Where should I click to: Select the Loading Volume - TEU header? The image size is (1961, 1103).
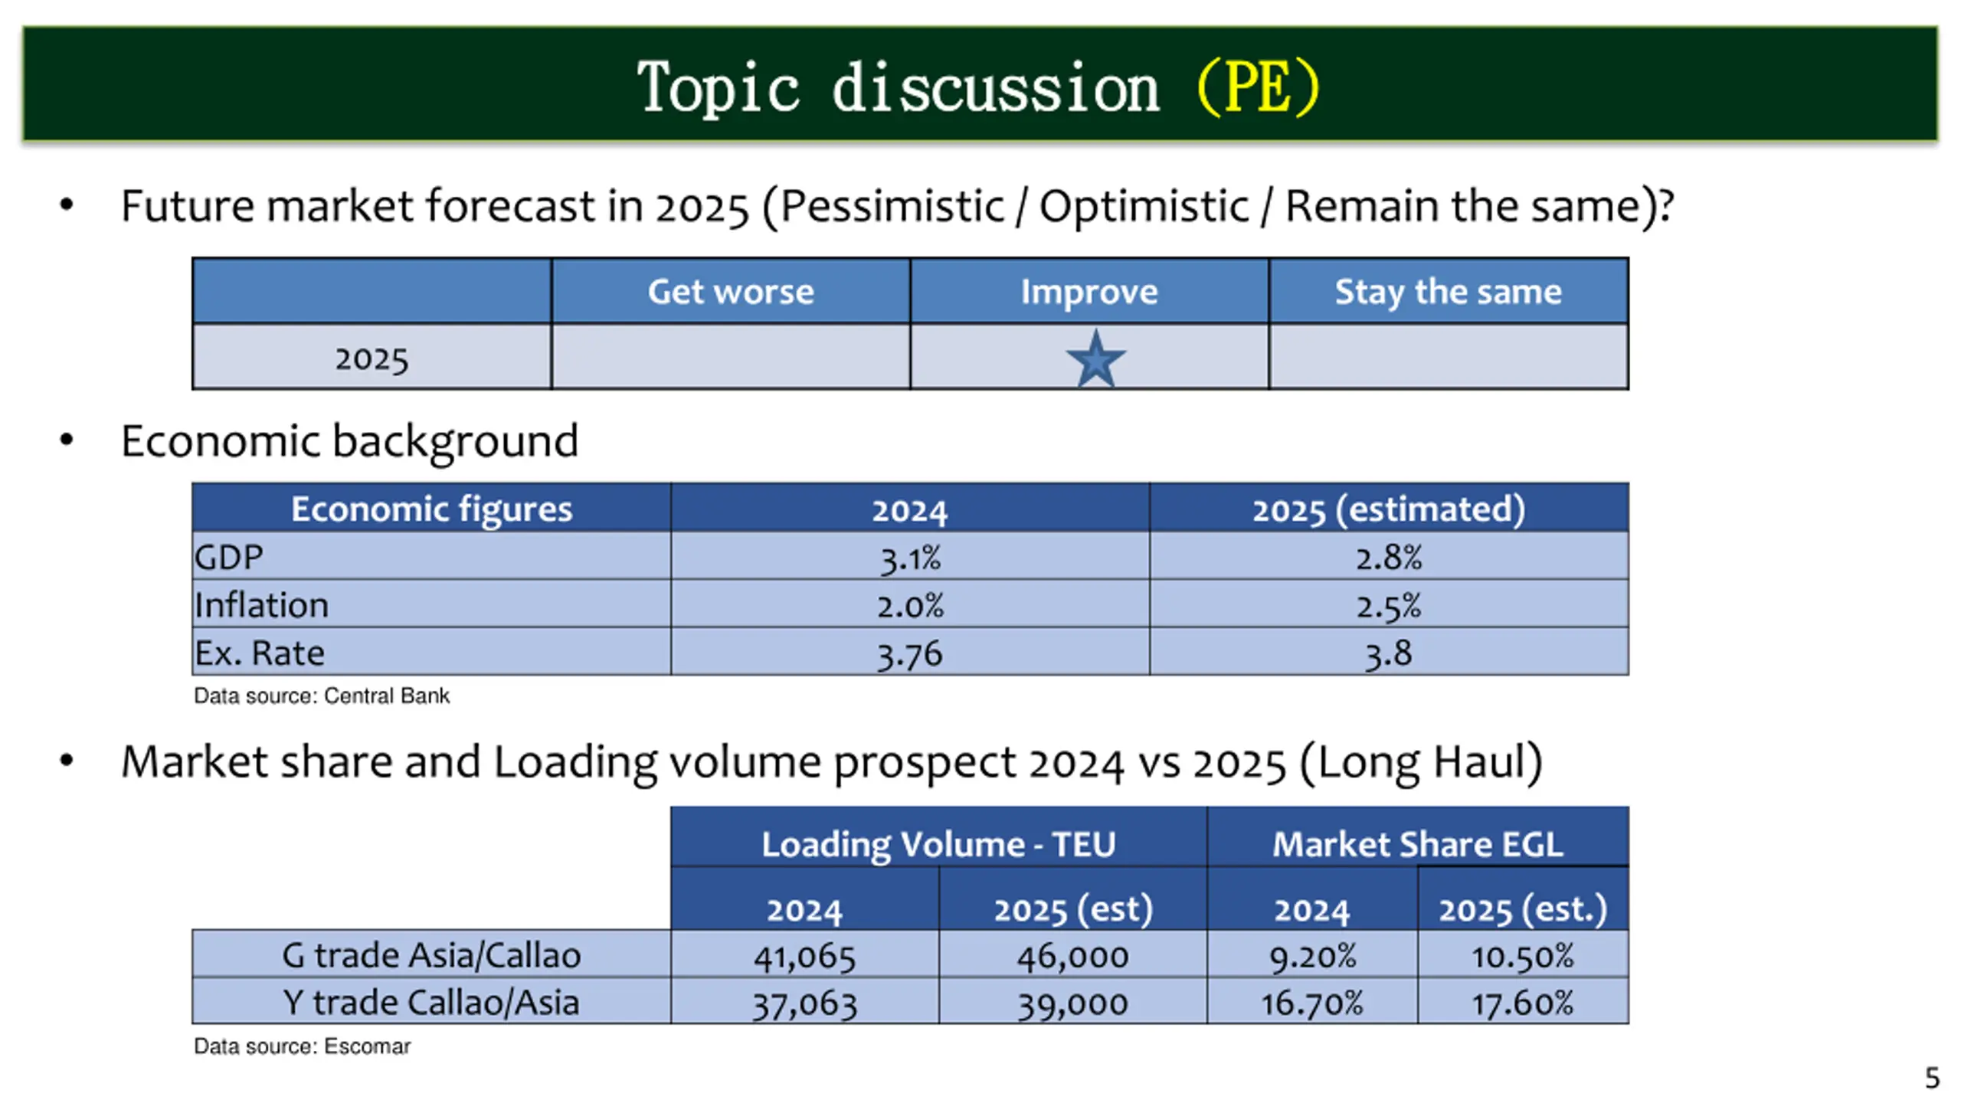click(x=938, y=843)
